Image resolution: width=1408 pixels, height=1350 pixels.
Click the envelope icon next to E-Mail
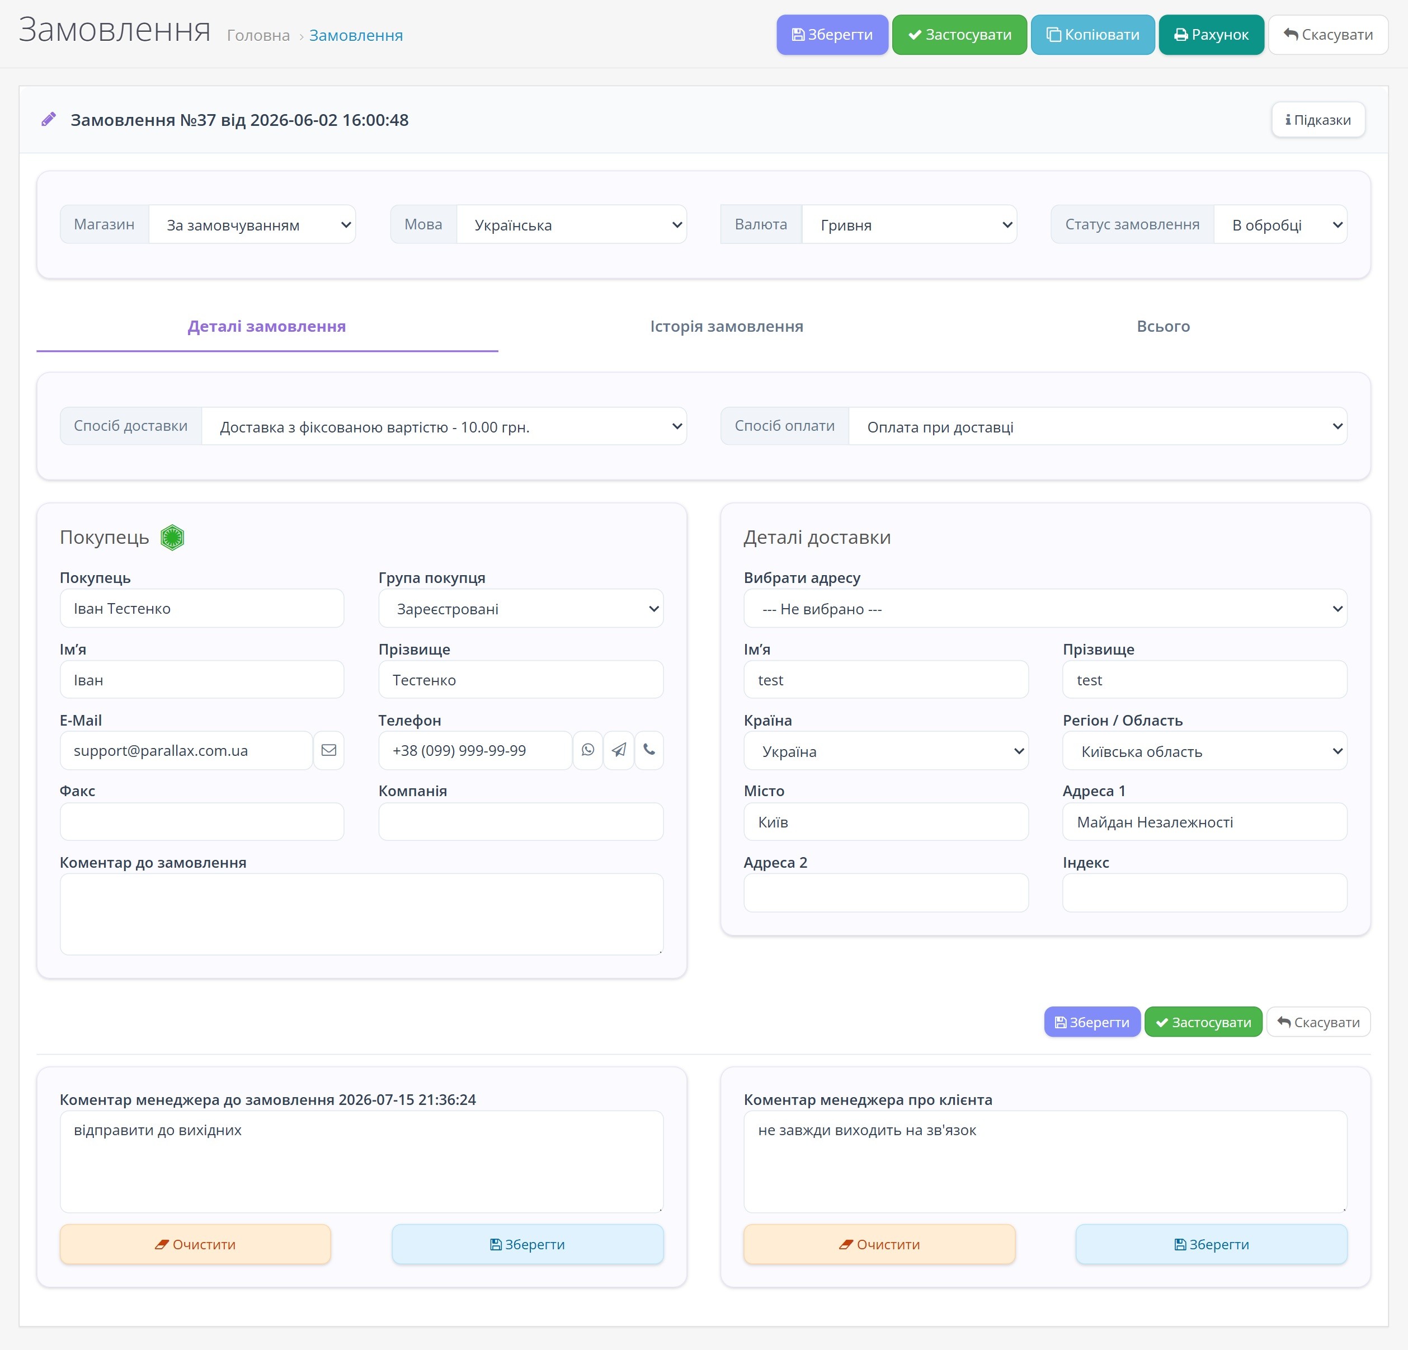[x=328, y=750]
